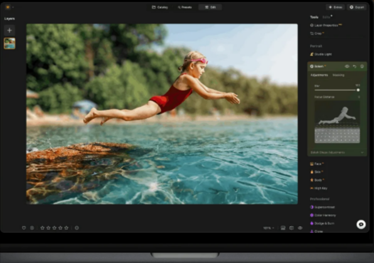Click the main photo canvas
This screenshot has width=374, height=263.
click(x=162, y=114)
